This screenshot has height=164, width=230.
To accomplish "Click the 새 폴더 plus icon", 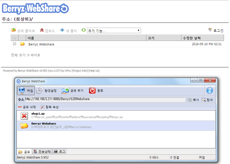I will pos(62,30).
